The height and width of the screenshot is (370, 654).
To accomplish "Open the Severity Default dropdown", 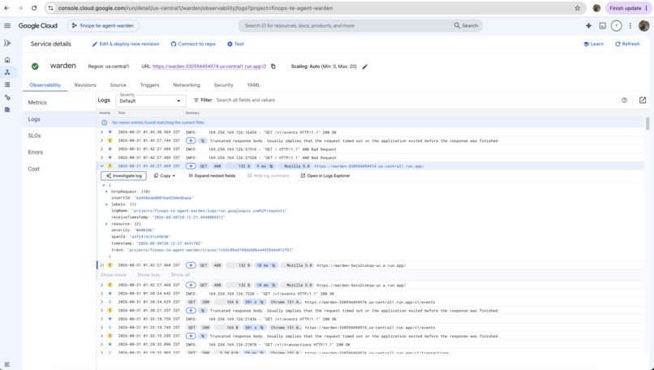I will (x=150, y=101).
